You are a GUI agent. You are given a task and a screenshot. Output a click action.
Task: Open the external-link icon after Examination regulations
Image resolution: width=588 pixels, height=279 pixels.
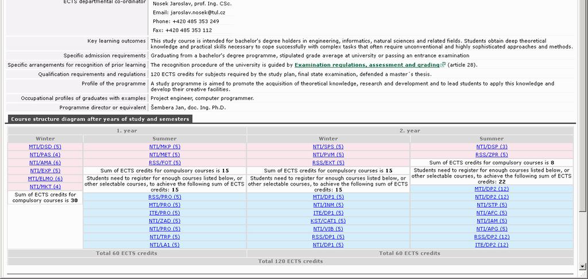(443, 65)
